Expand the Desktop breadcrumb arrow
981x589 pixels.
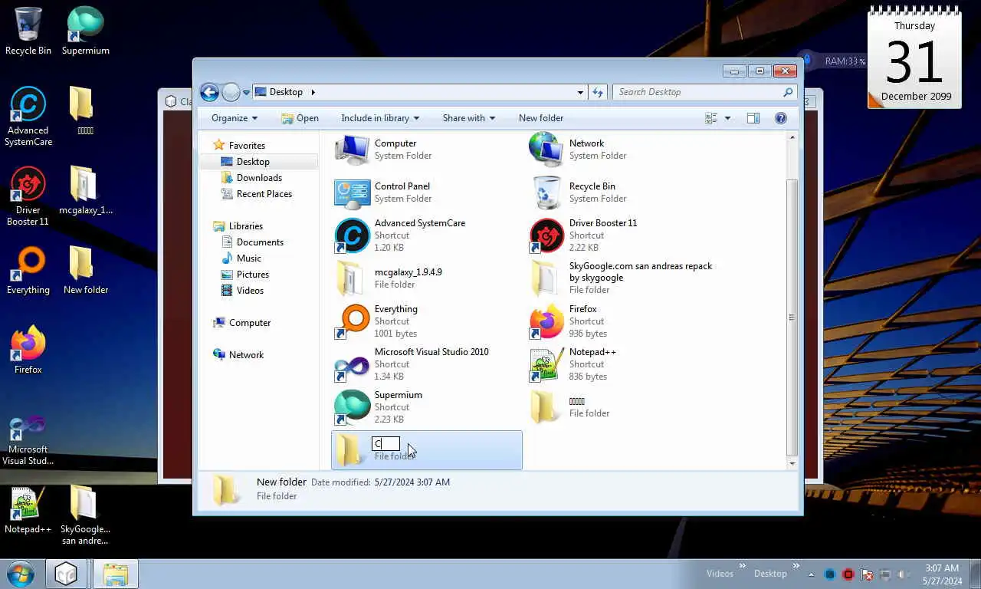click(x=313, y=92)
